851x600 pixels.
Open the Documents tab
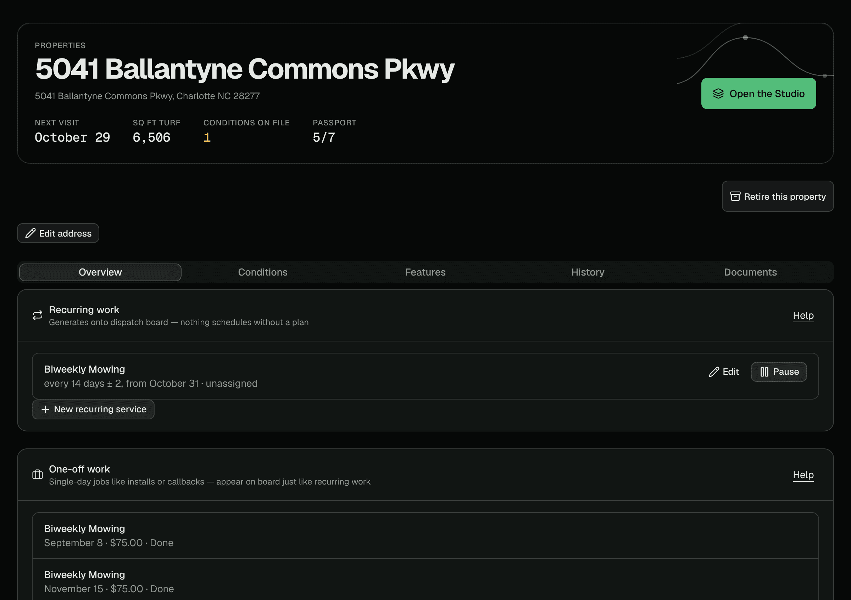pyautogui.click(x=750, y=272)
